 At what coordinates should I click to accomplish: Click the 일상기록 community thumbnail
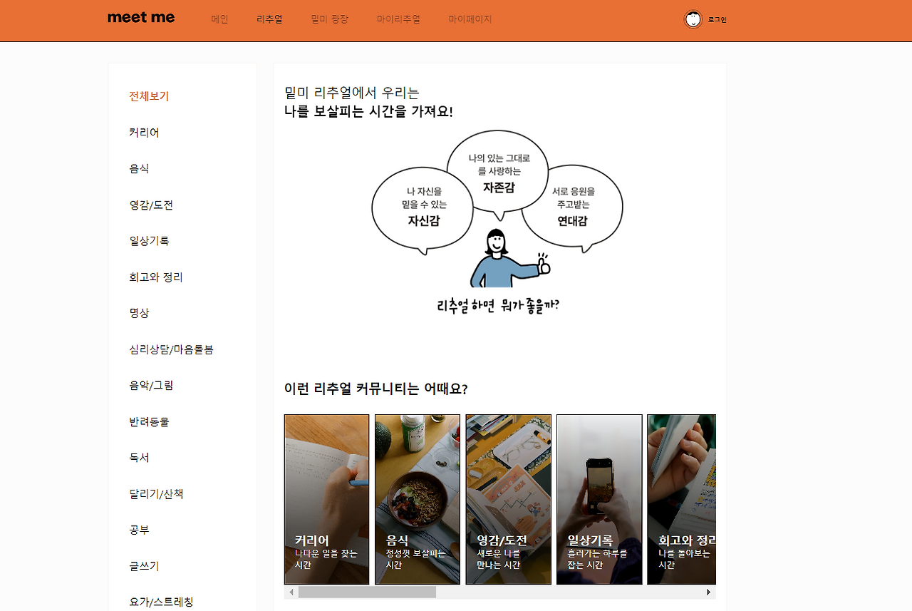(x=599, y=499)
